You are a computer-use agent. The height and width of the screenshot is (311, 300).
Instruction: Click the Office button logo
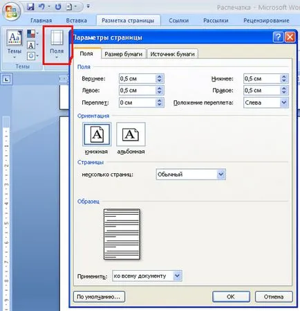11,11
